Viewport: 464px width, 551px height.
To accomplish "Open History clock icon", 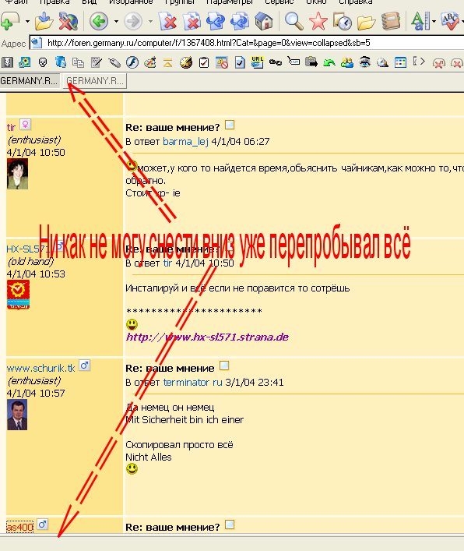I will click(342, 22).
